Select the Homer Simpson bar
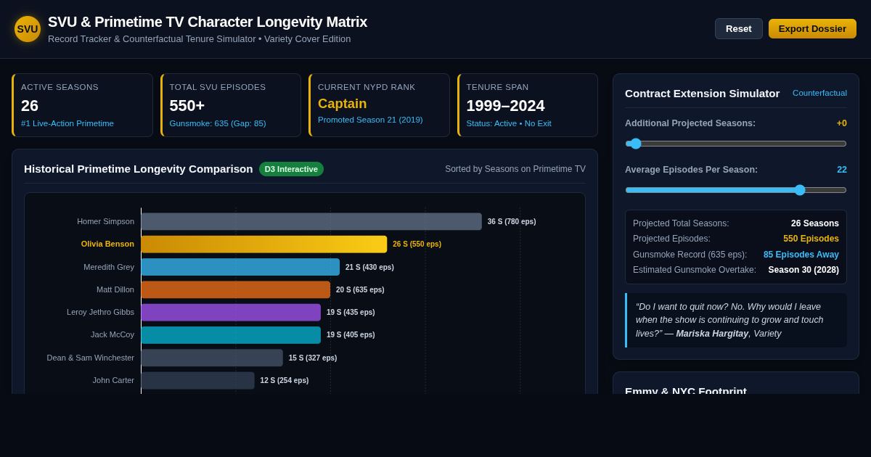The image size is (871, 457). [311, 221]
